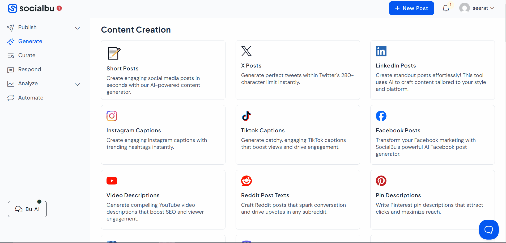
Task: Open the Short Posts pencil icon
Action: click(114, 53)
